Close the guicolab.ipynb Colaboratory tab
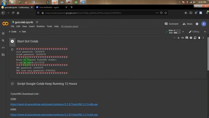Image resolution: width=209 pixels, height=118 pixels. (x=32, y=7)
